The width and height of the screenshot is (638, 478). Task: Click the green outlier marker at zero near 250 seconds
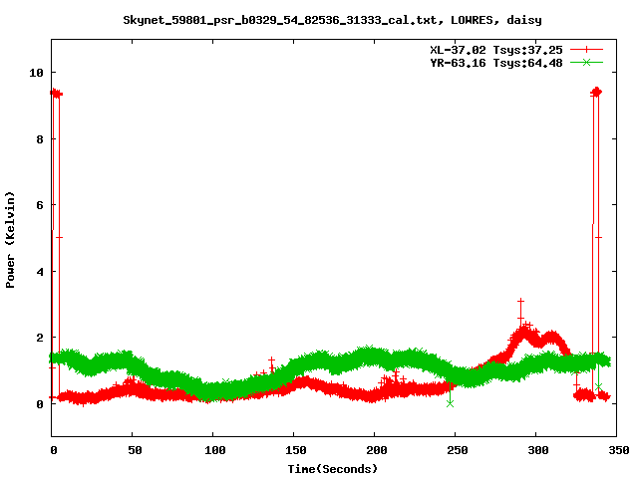click(x=450, y=403)
